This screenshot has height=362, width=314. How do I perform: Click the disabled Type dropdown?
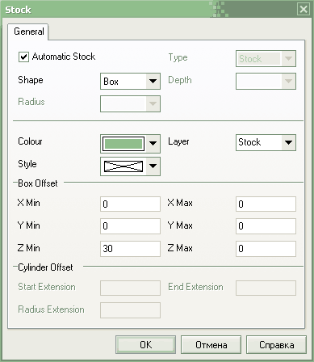tap(266, 58)
